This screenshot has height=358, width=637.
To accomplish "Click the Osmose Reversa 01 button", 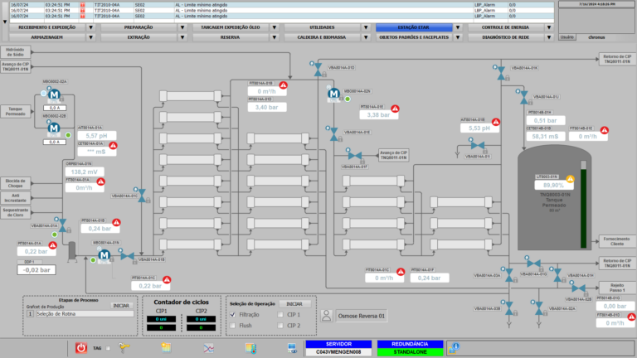I will [x=362, y=316].
